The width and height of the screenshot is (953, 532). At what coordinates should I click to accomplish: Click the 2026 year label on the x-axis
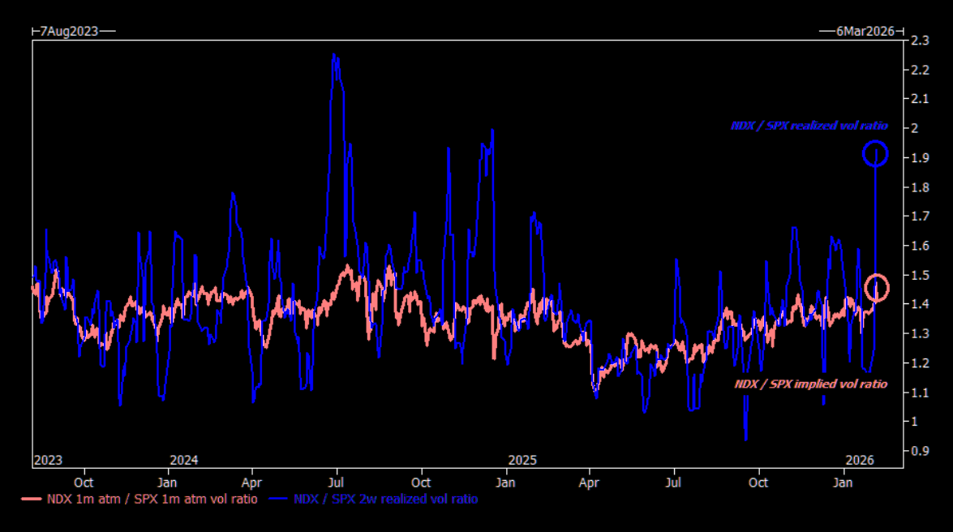tap(859, 460)
